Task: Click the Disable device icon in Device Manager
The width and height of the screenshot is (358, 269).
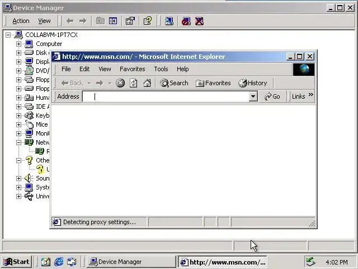Action: (x=186, y=21)
